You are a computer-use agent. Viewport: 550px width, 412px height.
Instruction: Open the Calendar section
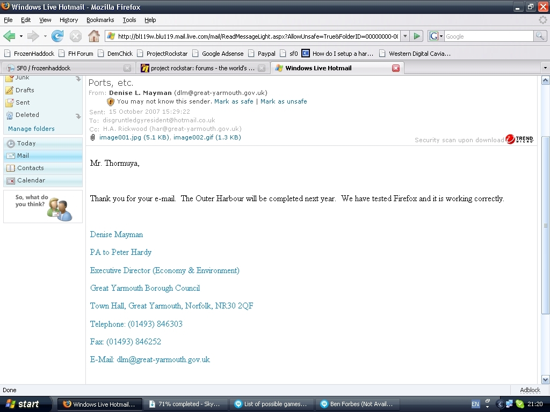click(43, 180)
